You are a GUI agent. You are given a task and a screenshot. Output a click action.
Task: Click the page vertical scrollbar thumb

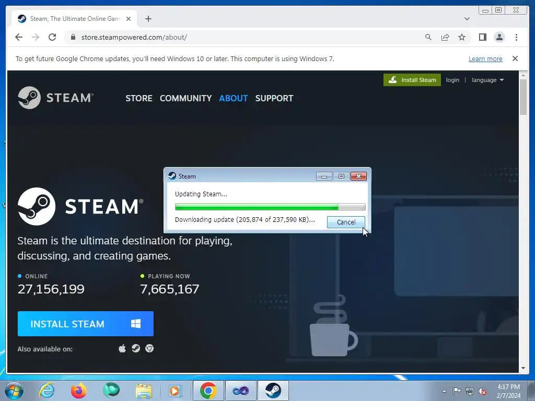tap(523, 97)
